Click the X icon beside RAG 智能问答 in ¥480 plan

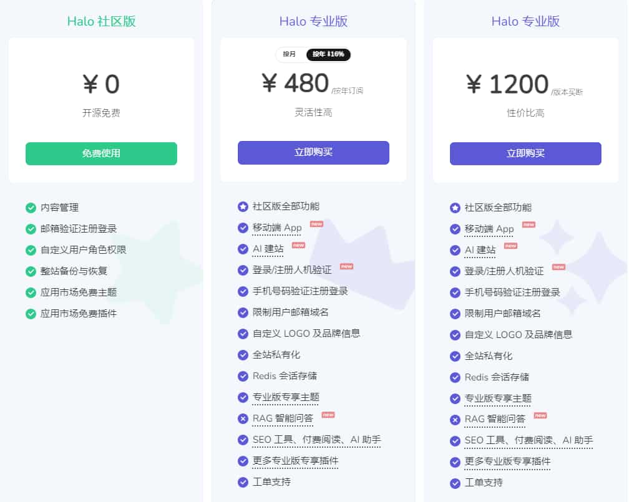pyautogui.click(x=243, y=418)
